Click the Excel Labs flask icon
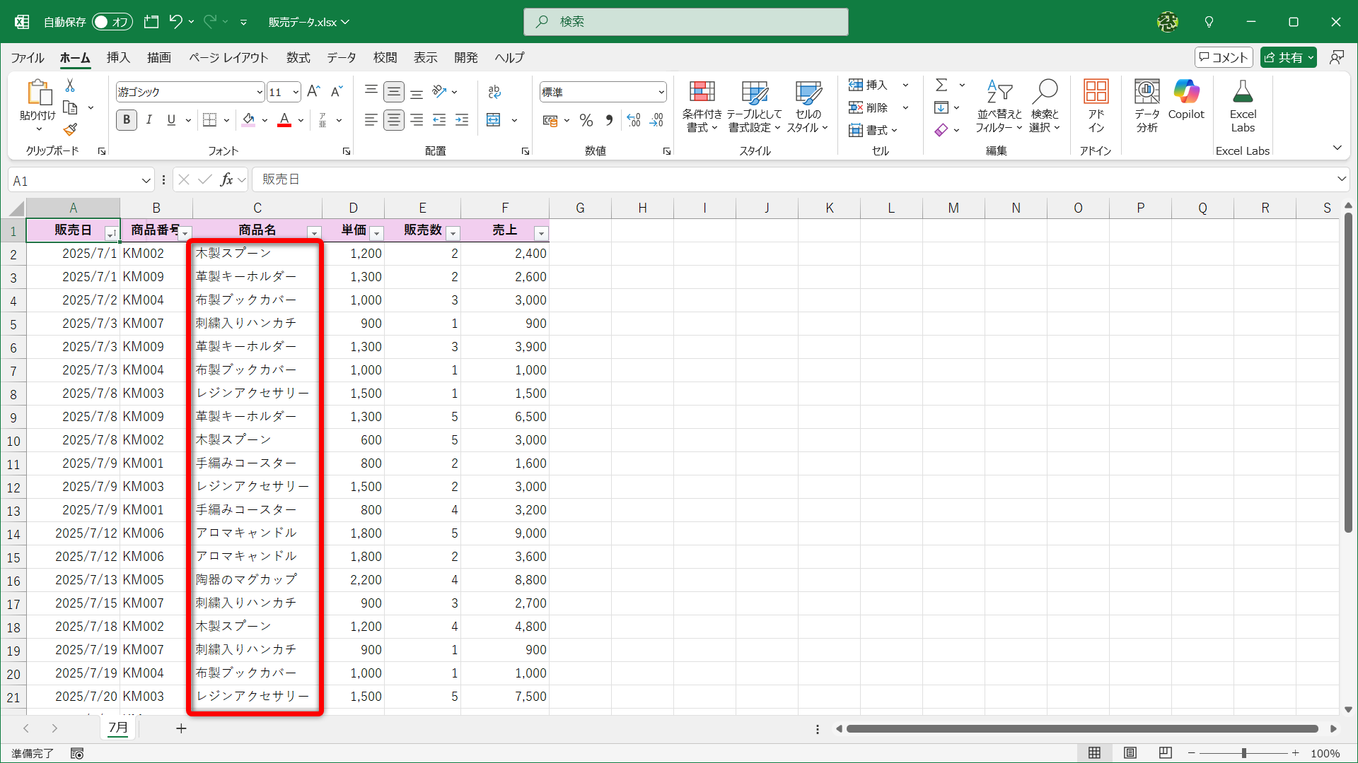 (x=1243, y=92)
